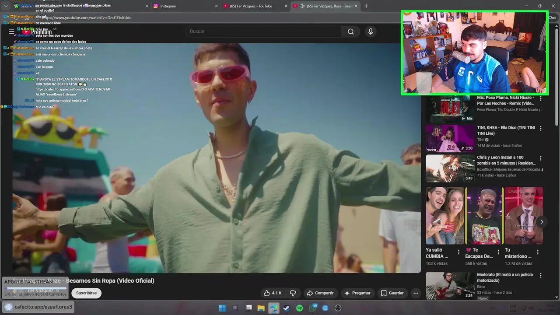Click the youtube.com address bar
Image resolution: width=560 pixels, height=315 pixels.
210,17
